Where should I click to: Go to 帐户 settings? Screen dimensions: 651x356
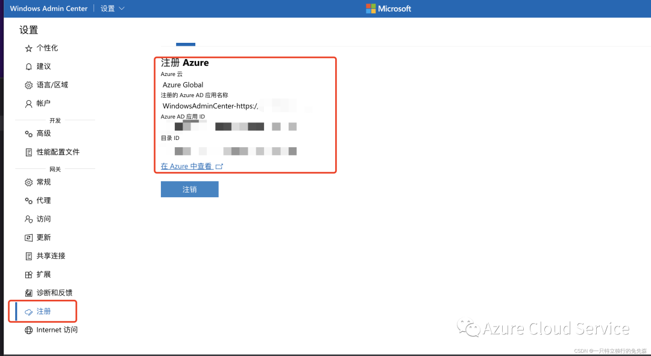coord(43,103)
